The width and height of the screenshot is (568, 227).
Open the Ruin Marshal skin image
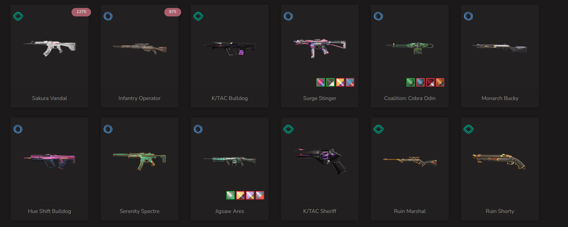(x=409, y=161)
